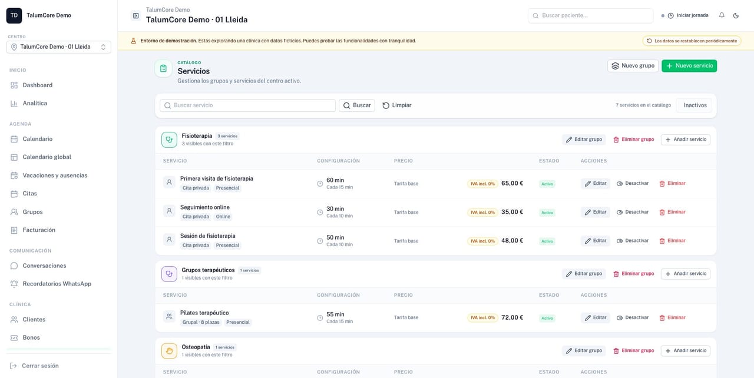Focus the Buscar servicio input
Image resolution: width=754 pixels, height=378 pixels.
[247, 105]
